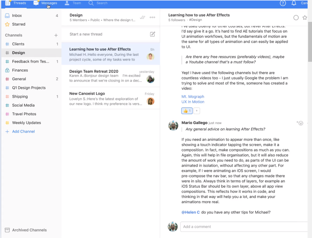
Task: Open the Q1 Design Projects channel
Action: coord(31,88)
